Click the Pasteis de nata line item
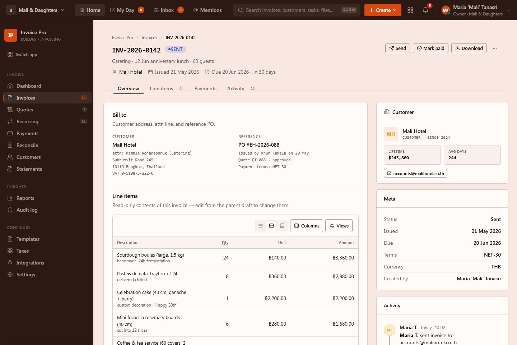Image resolution: width=517 pixels, height=345 pixels. tap(236, 276)
